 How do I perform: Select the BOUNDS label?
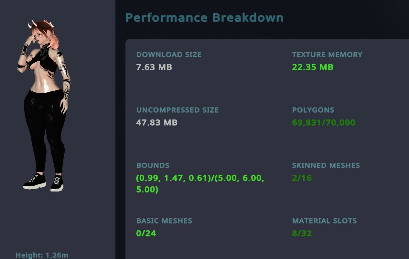tap(153, 165)
